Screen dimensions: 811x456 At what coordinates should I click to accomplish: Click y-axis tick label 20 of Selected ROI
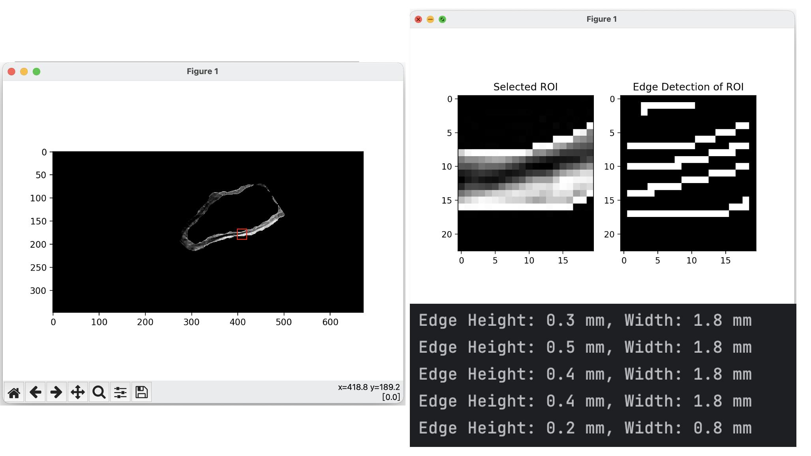447,234
